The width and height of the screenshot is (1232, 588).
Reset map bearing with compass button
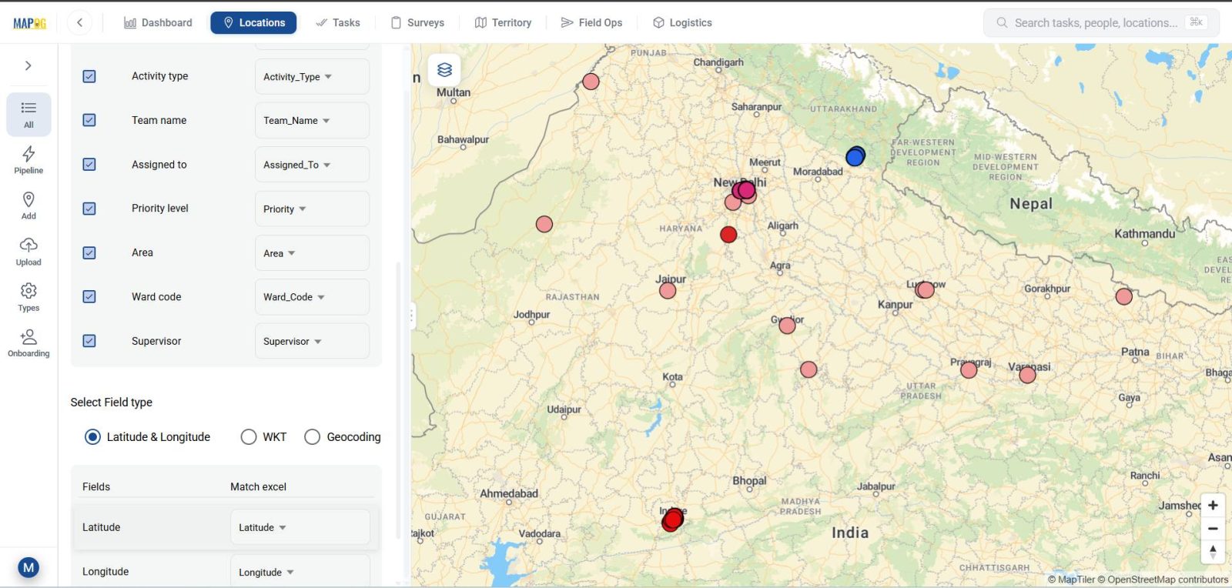1213,552
